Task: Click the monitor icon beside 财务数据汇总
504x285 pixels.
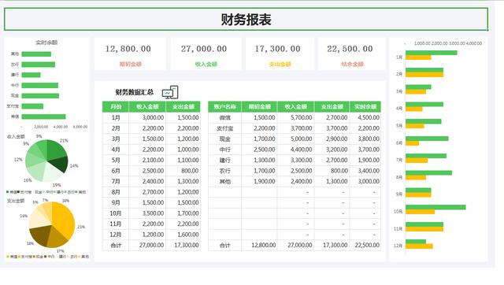Action: click(x=170, y=92)
